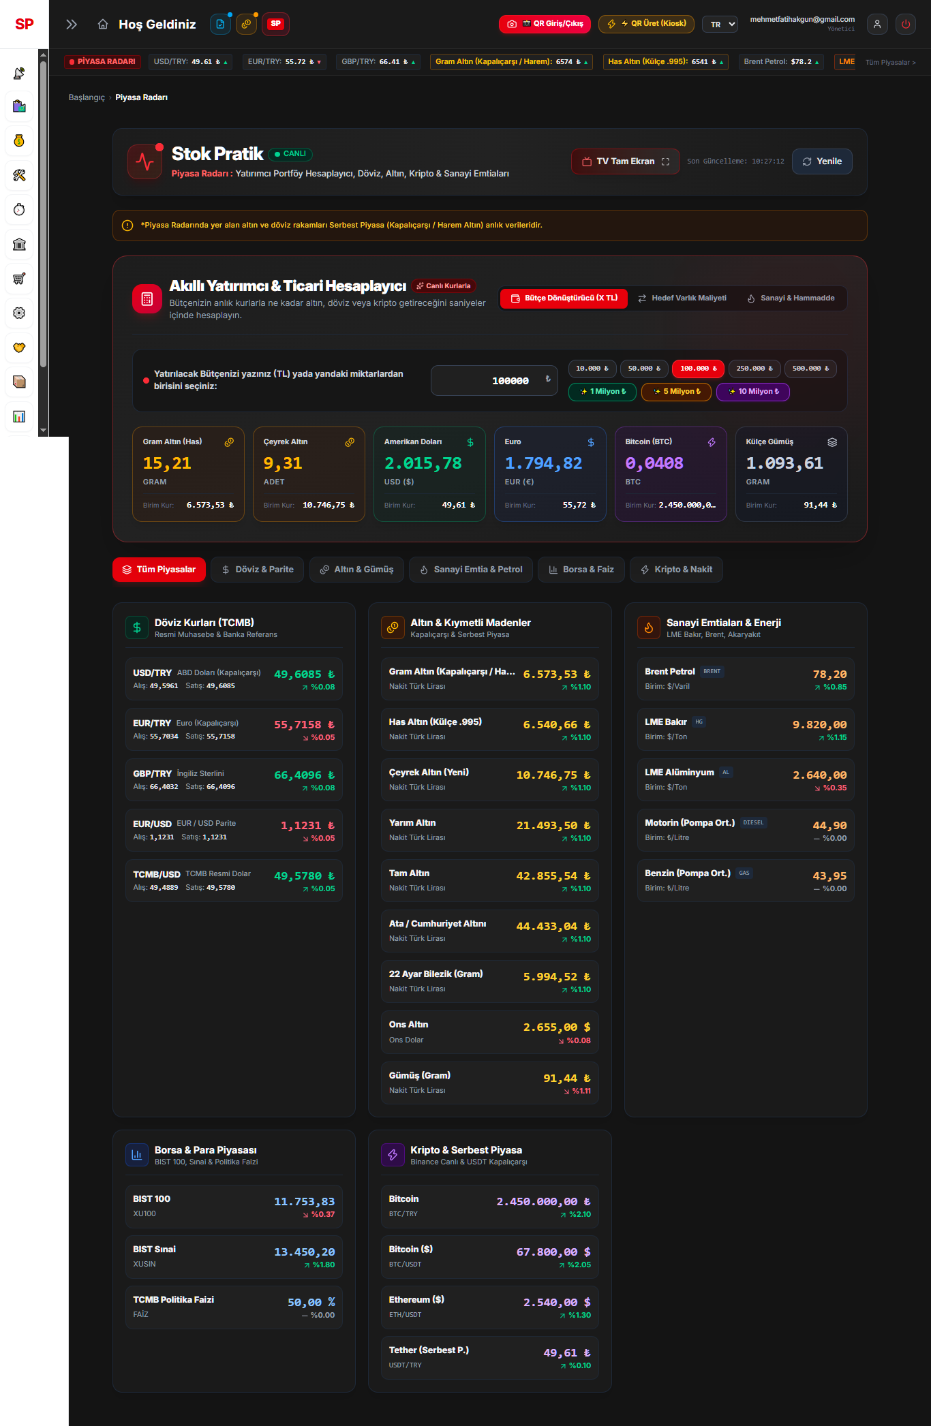Switch to Hedef Varlık Maliyeti tab
Screen dimensions: 931x1426
(682, 298)
